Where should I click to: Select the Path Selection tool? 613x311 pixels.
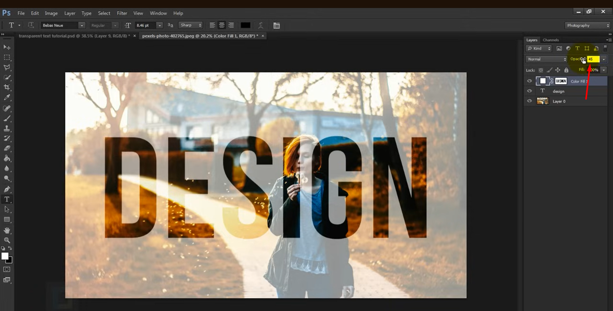[7, 209]
